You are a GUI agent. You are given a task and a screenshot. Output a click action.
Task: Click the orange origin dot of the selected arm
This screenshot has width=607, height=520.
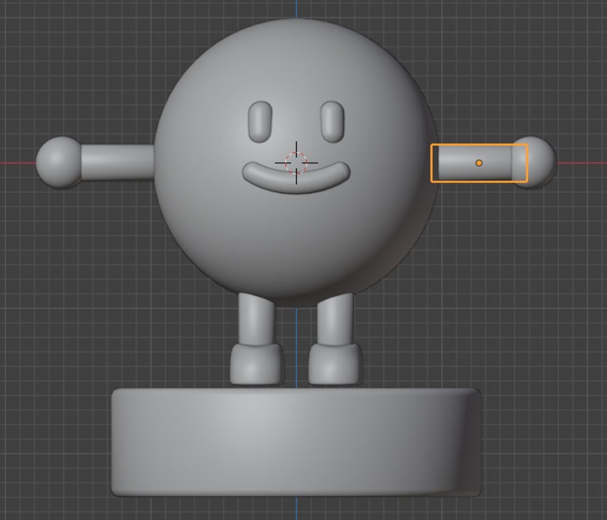click(x=479, y=163)
